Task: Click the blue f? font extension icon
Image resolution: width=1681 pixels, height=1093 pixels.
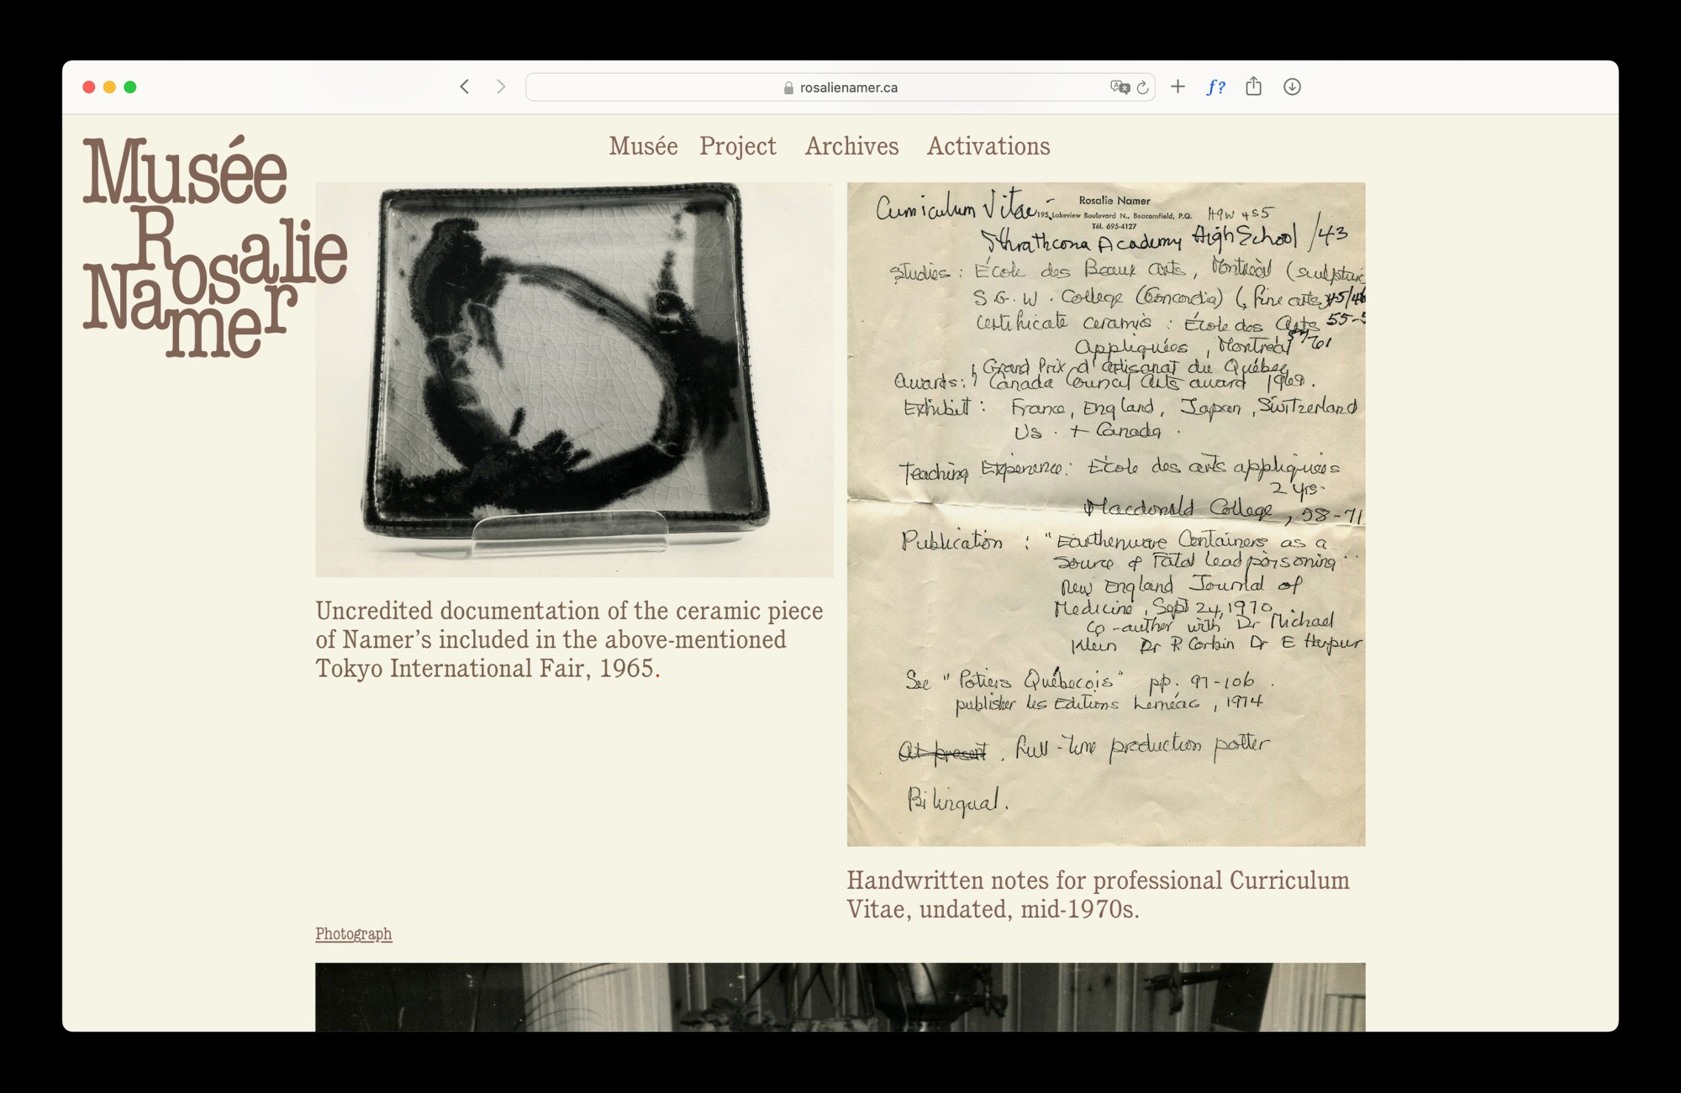Action: (x=1215, y=87)
